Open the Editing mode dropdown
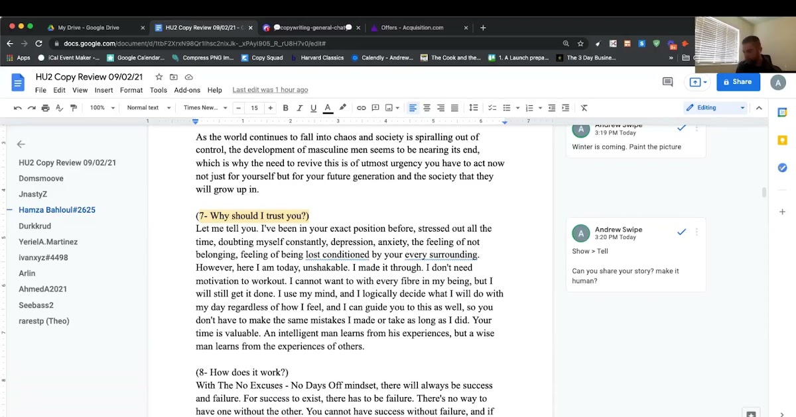The width and height of the screenshot is (796, 417). (715, 108)
